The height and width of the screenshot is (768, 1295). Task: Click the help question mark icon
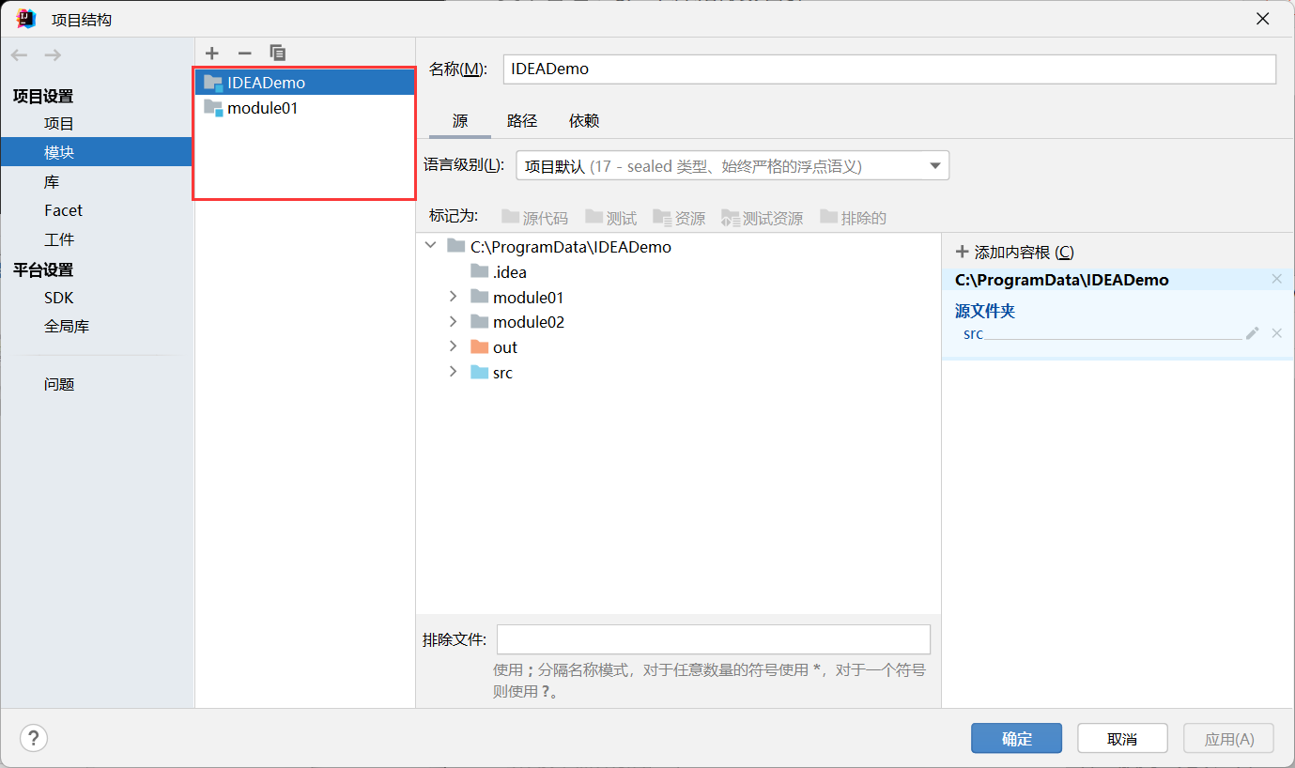pyautogui.click(x=34, y=738)
